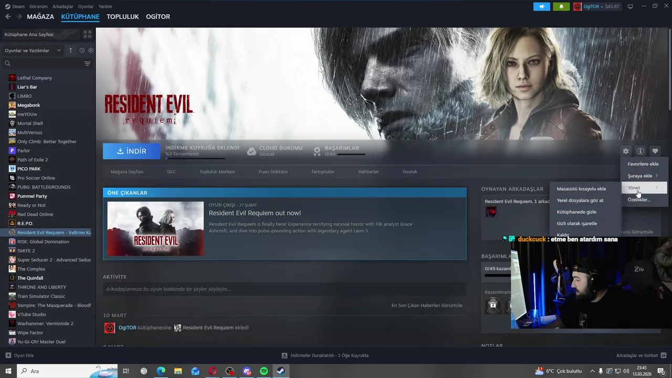
Task: Open Microsoft Edge from the taskbar
Action: click(x=161, y=371)
